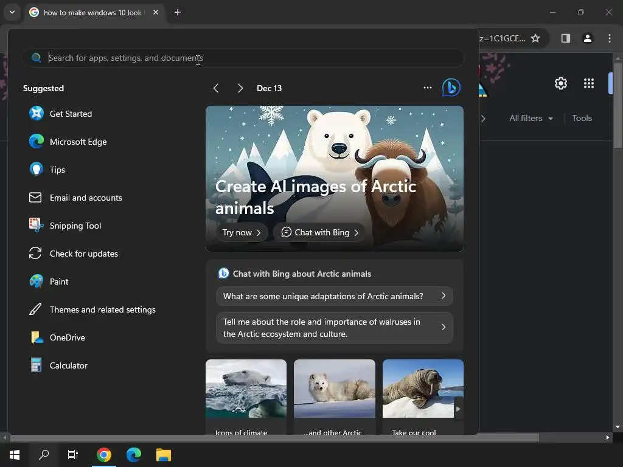Click the taskbar Search icon
Image resolution: width=623 pixels, height=467 pixels.
point(44,455)
